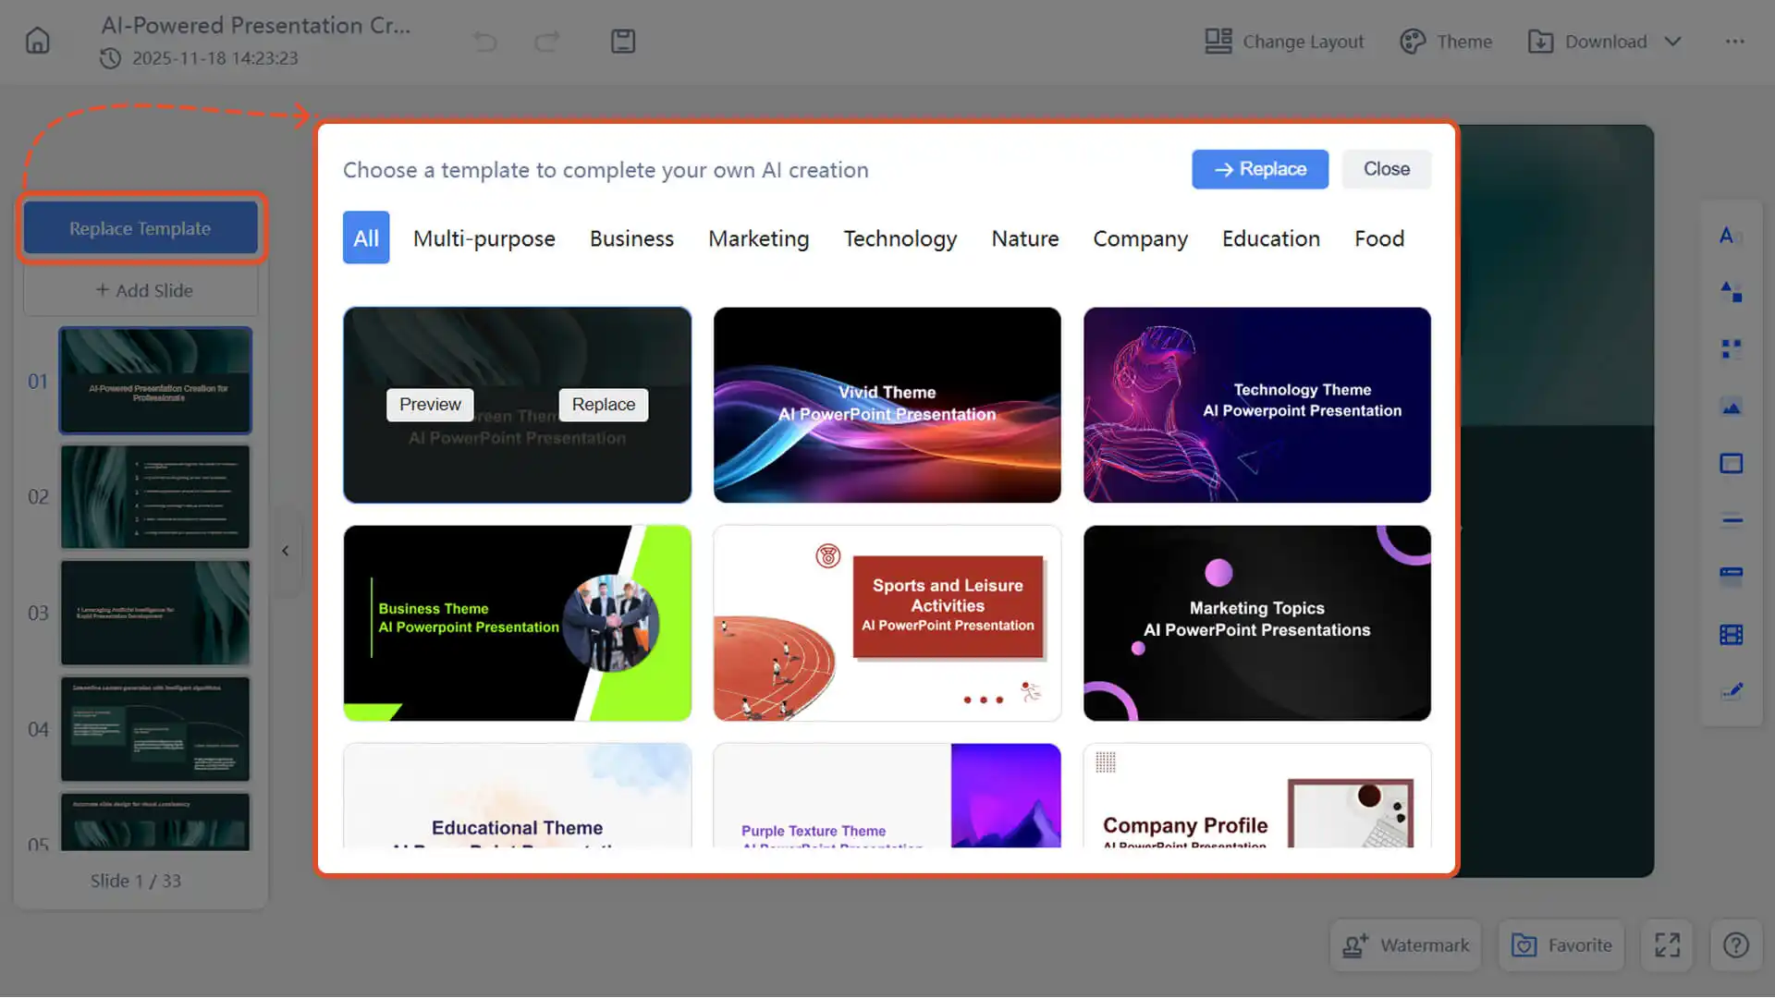Redo the last action
Viewport: 1775px width, 998px height.
[548, 41]
